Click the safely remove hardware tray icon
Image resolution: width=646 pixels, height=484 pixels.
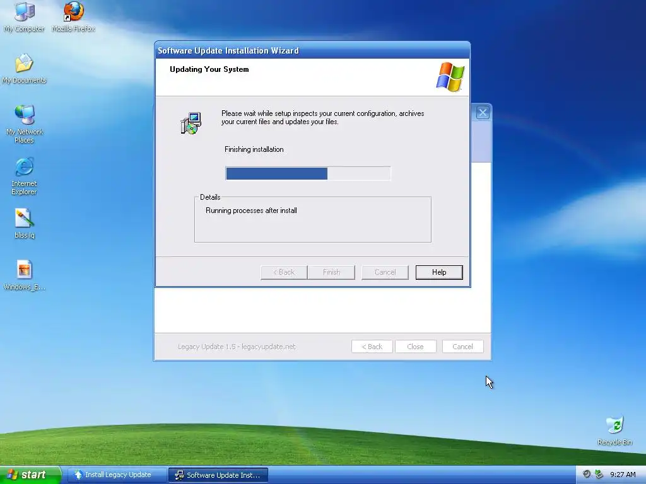[x=599, y=474]
